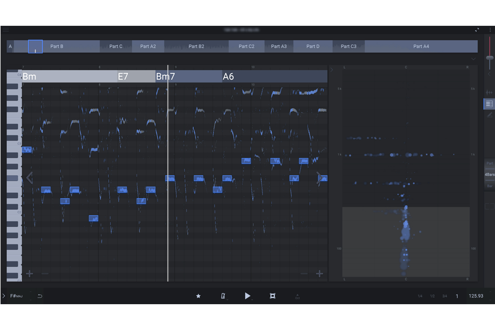Open the three-dot menu in top right corner

(x=490, y=29)
